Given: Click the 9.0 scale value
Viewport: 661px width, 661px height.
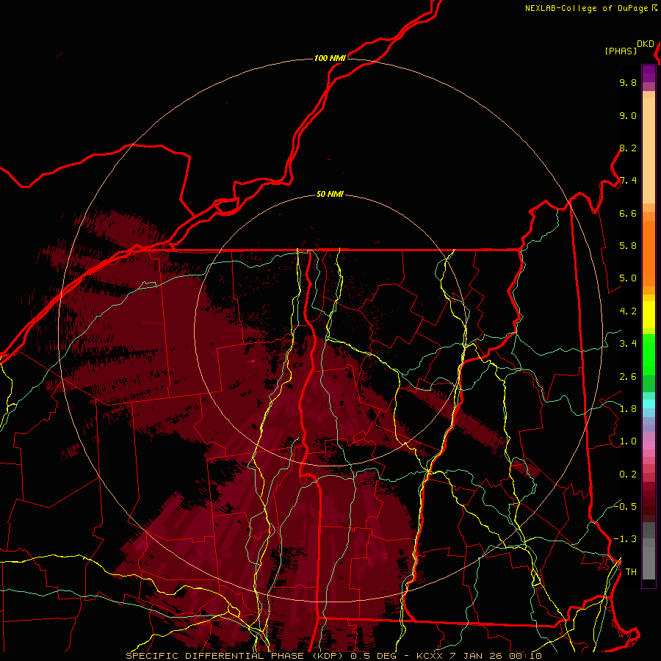Looking at the screenshot, I should click(628, 115).
